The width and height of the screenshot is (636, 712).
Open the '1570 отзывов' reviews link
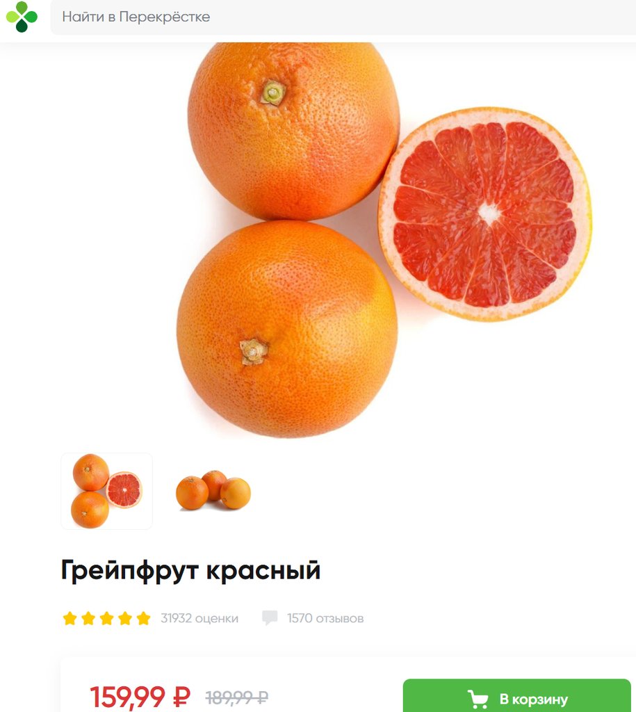pos(325,618)
